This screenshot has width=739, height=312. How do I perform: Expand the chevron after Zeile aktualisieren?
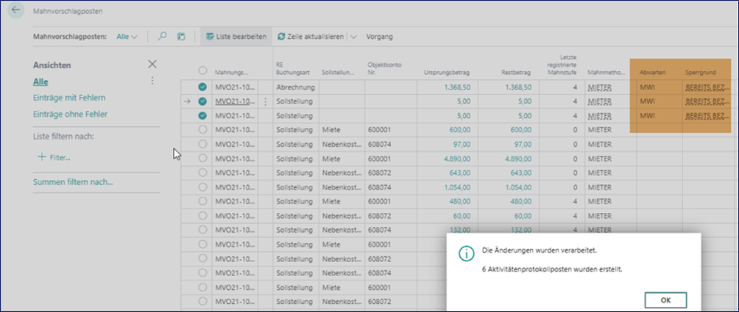[353, 36]
